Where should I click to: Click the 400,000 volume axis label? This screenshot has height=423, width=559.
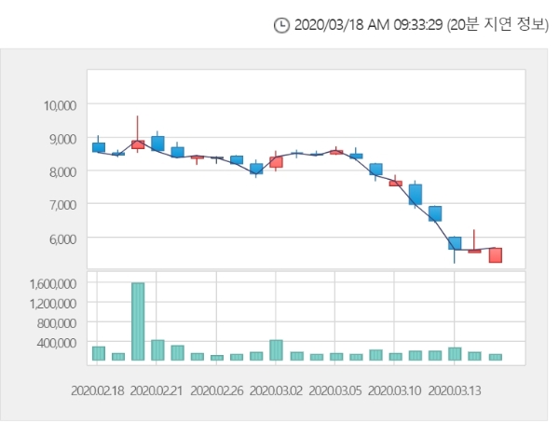click(57, 343)
